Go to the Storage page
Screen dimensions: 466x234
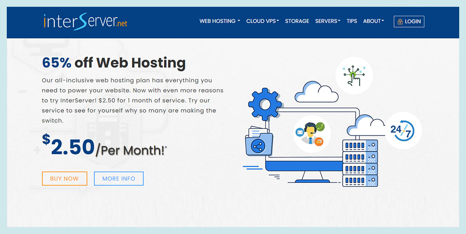[x=297, y=21]
